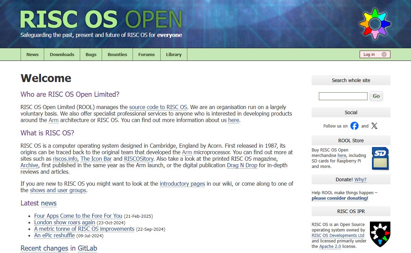Open the introductory pages link

(182, 184)
